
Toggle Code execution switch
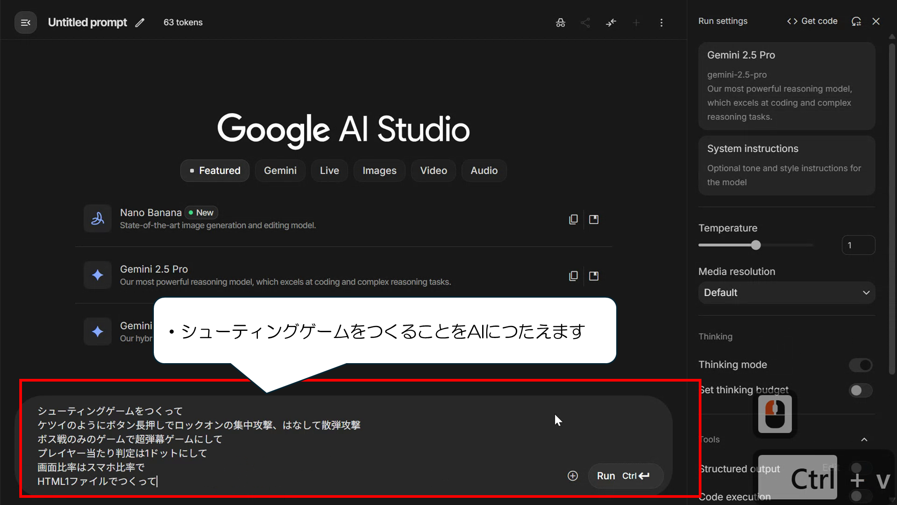(x=860, y=496)
